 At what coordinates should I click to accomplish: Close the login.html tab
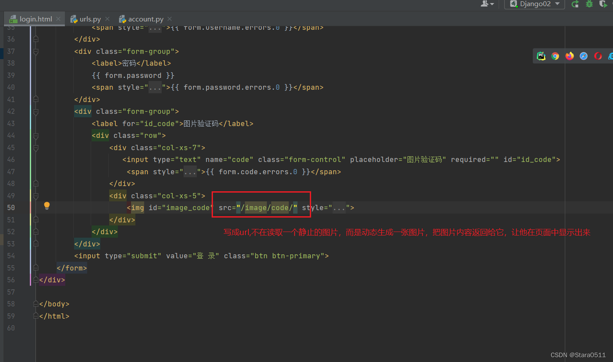coord(58,19)
